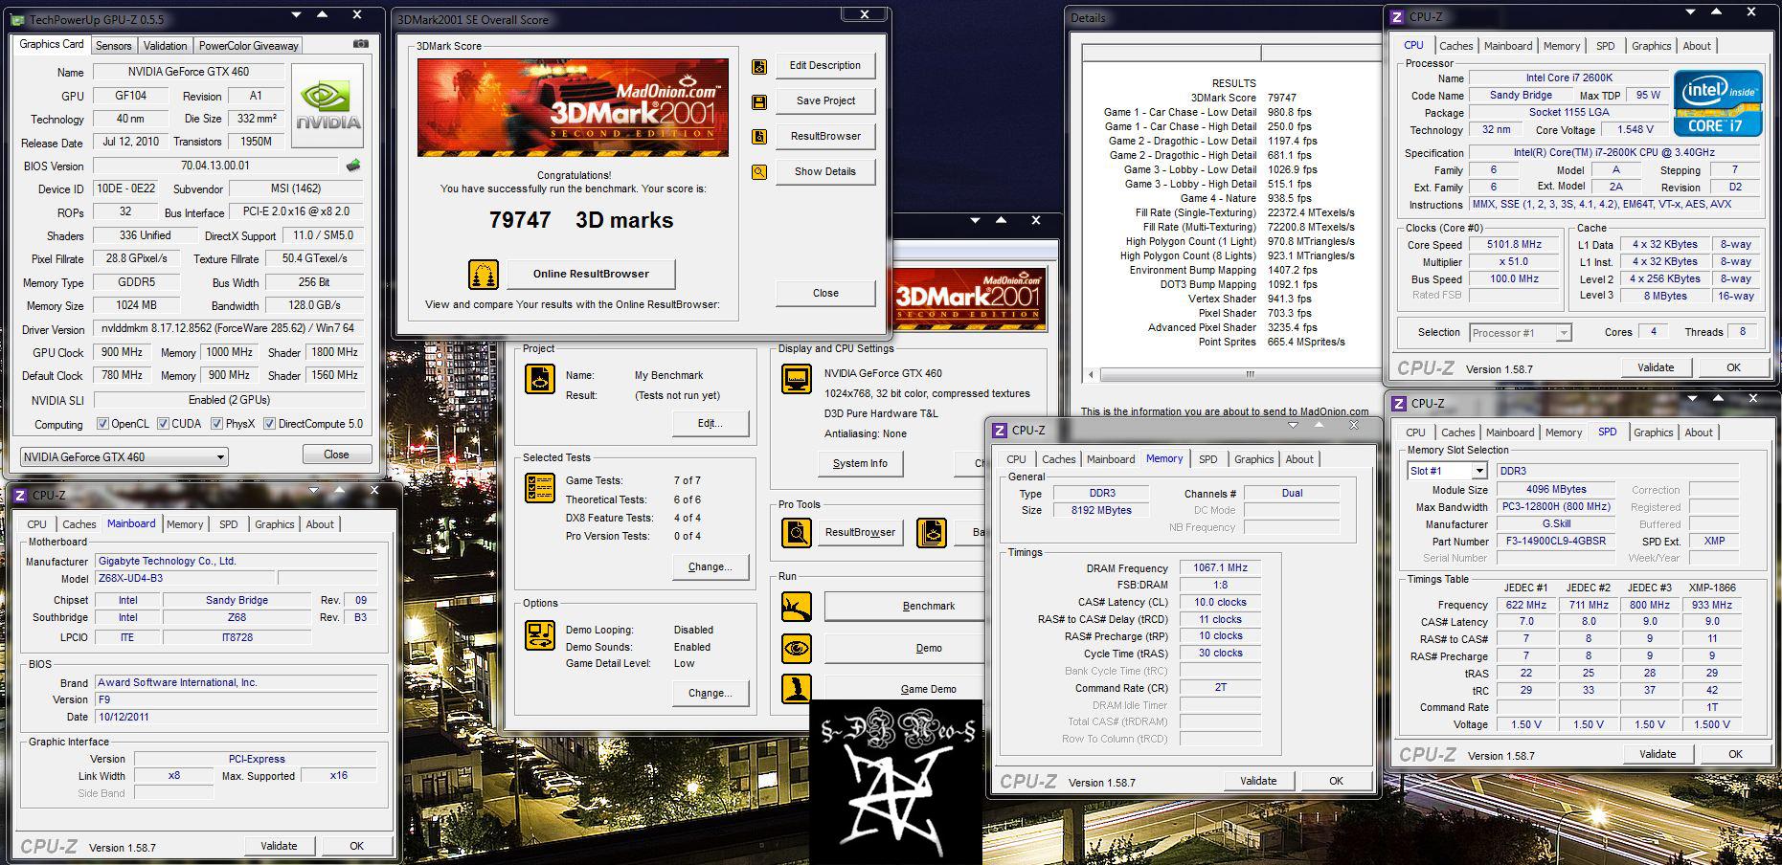
Task: Click the Intel Core i7 logo in CPU-Z
Action: 1718,103
